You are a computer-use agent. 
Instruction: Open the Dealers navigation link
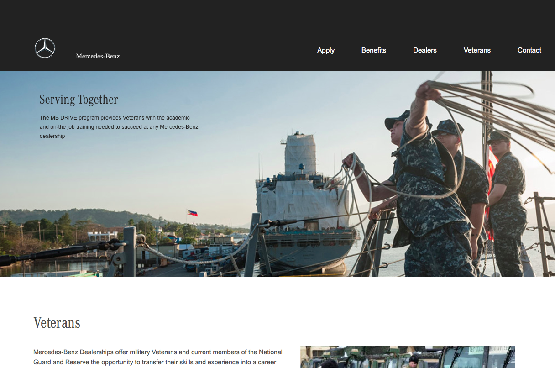point(425,50)
